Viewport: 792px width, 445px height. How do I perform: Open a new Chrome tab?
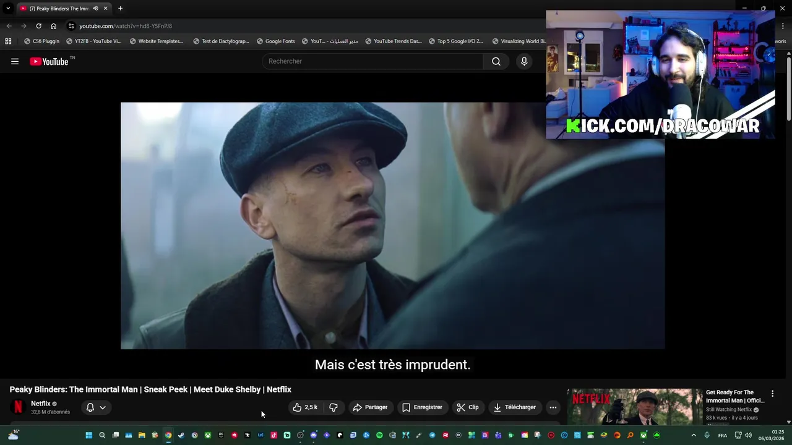coord(120,9)
